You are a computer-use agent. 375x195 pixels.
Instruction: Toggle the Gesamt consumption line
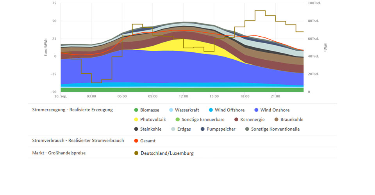(x=136, y=141)
